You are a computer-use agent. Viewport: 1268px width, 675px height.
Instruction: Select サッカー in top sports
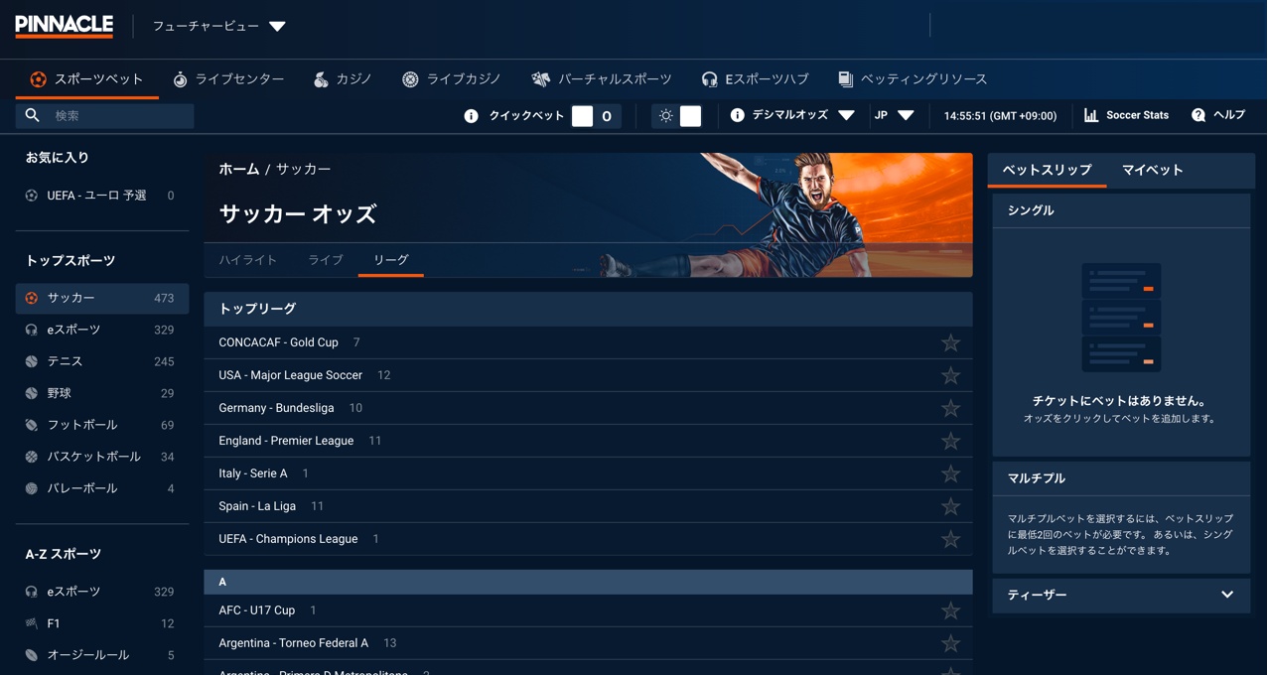tap(101, 298)
